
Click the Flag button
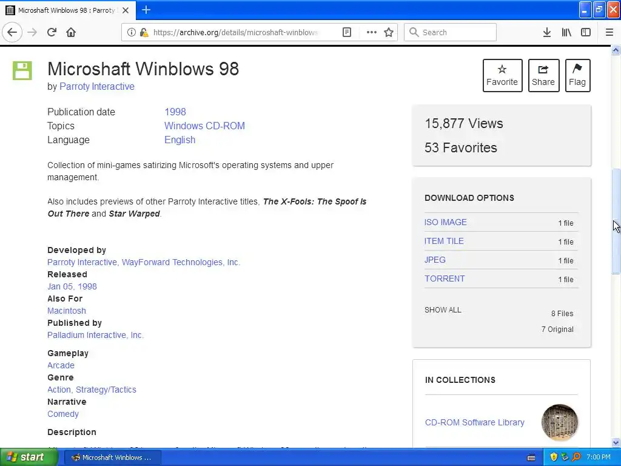(577, 75)
